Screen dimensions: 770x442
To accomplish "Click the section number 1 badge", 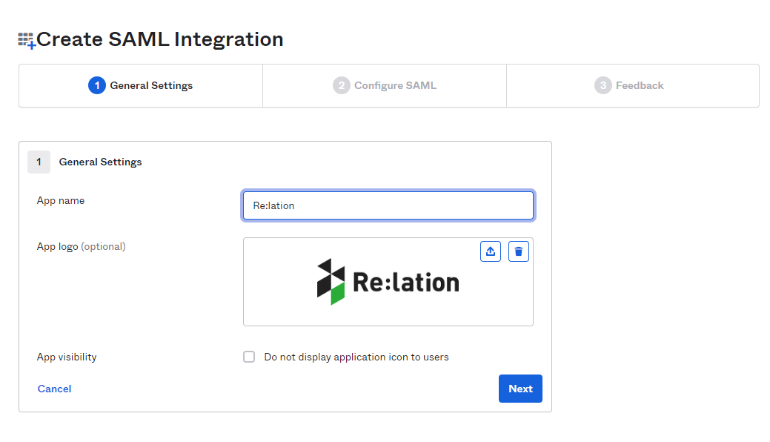I will pos(39,162).
